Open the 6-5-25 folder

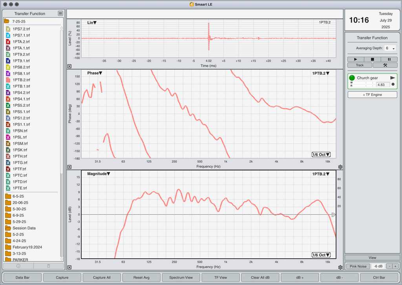[18, 196]
